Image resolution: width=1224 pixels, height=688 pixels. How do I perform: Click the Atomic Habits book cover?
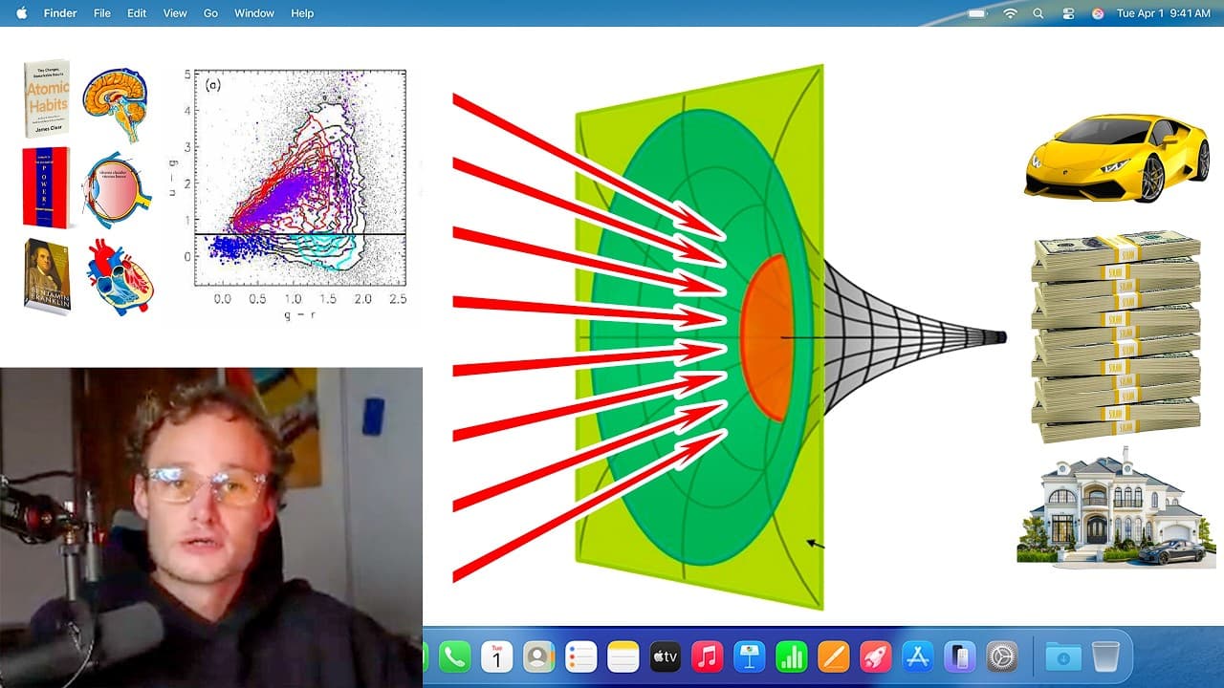point(47,99)
